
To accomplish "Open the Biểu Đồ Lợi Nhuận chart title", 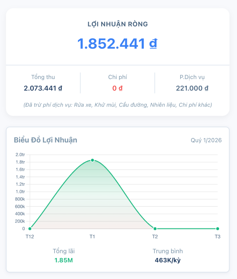I will tap(46, 140).
